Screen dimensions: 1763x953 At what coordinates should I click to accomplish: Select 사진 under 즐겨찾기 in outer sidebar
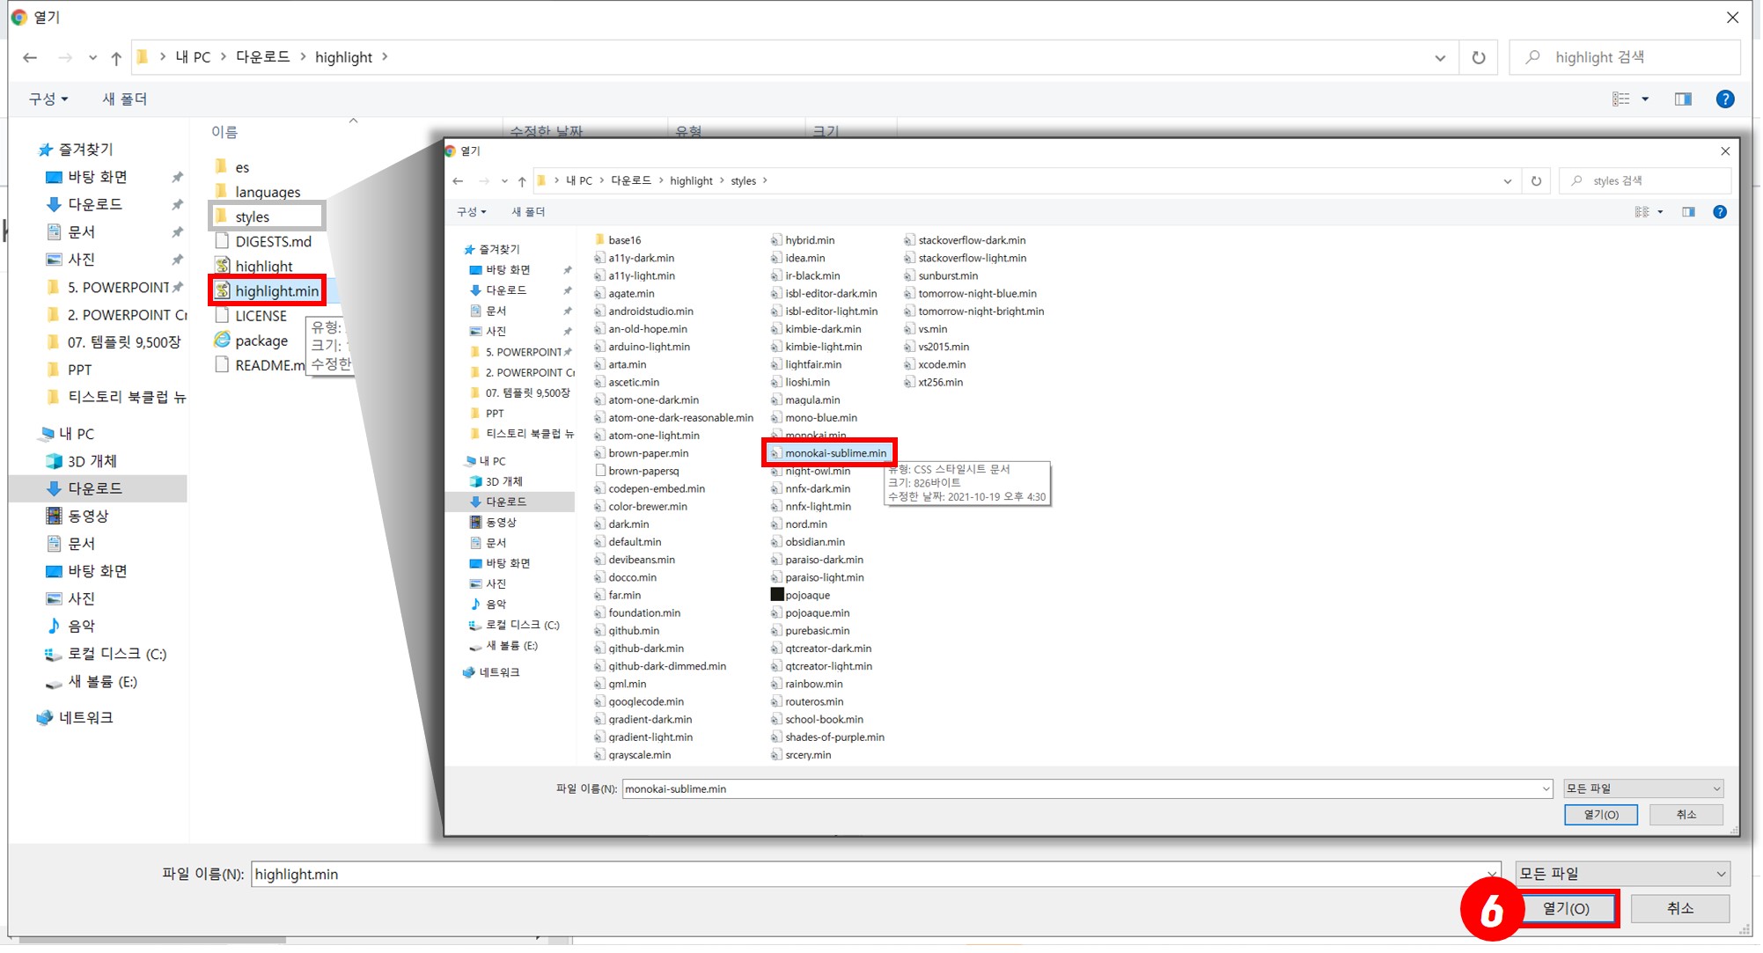[81, 260]
